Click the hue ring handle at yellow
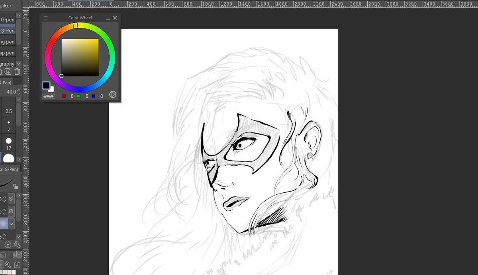The width and height of the screenshot is (478, 275). click(75, 25)
